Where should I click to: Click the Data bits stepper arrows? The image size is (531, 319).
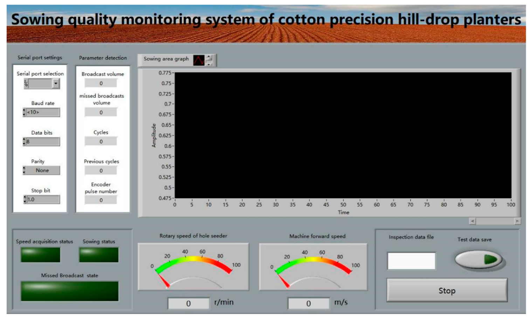pos(24,142)
